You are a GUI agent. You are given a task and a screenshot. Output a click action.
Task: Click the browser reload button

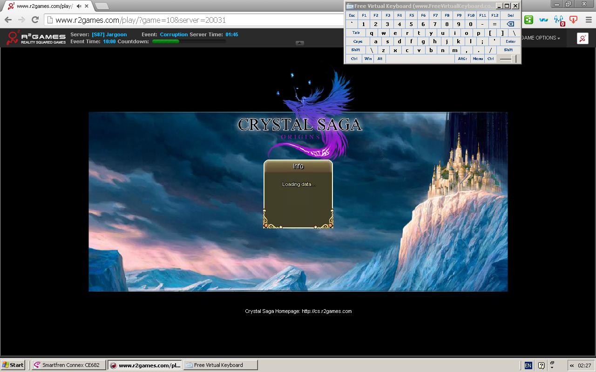35,20
